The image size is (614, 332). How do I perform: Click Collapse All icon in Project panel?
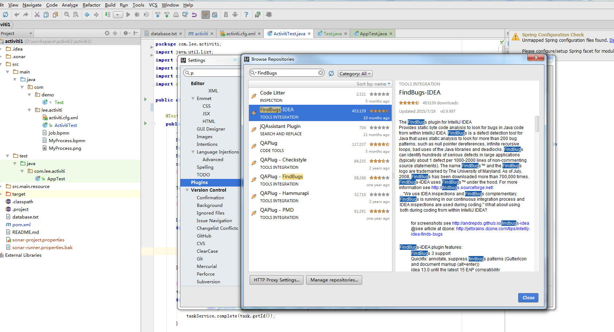point(115,33)
